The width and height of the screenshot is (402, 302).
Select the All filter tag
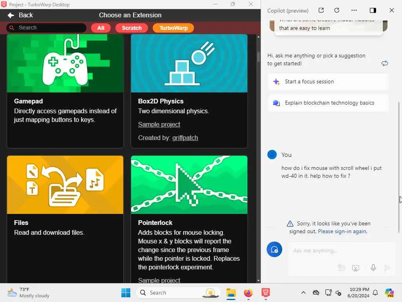101,28
